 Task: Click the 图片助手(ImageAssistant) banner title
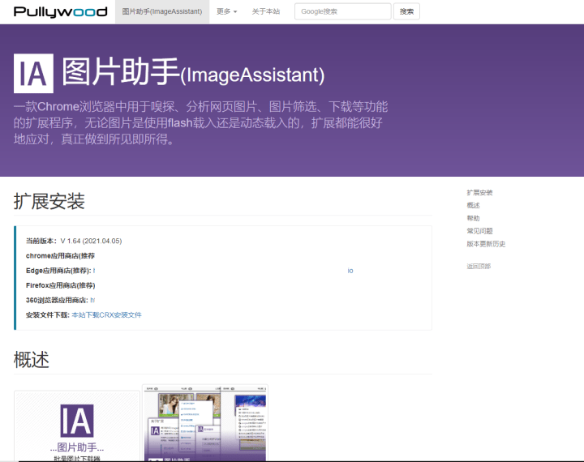click(193, 72)
